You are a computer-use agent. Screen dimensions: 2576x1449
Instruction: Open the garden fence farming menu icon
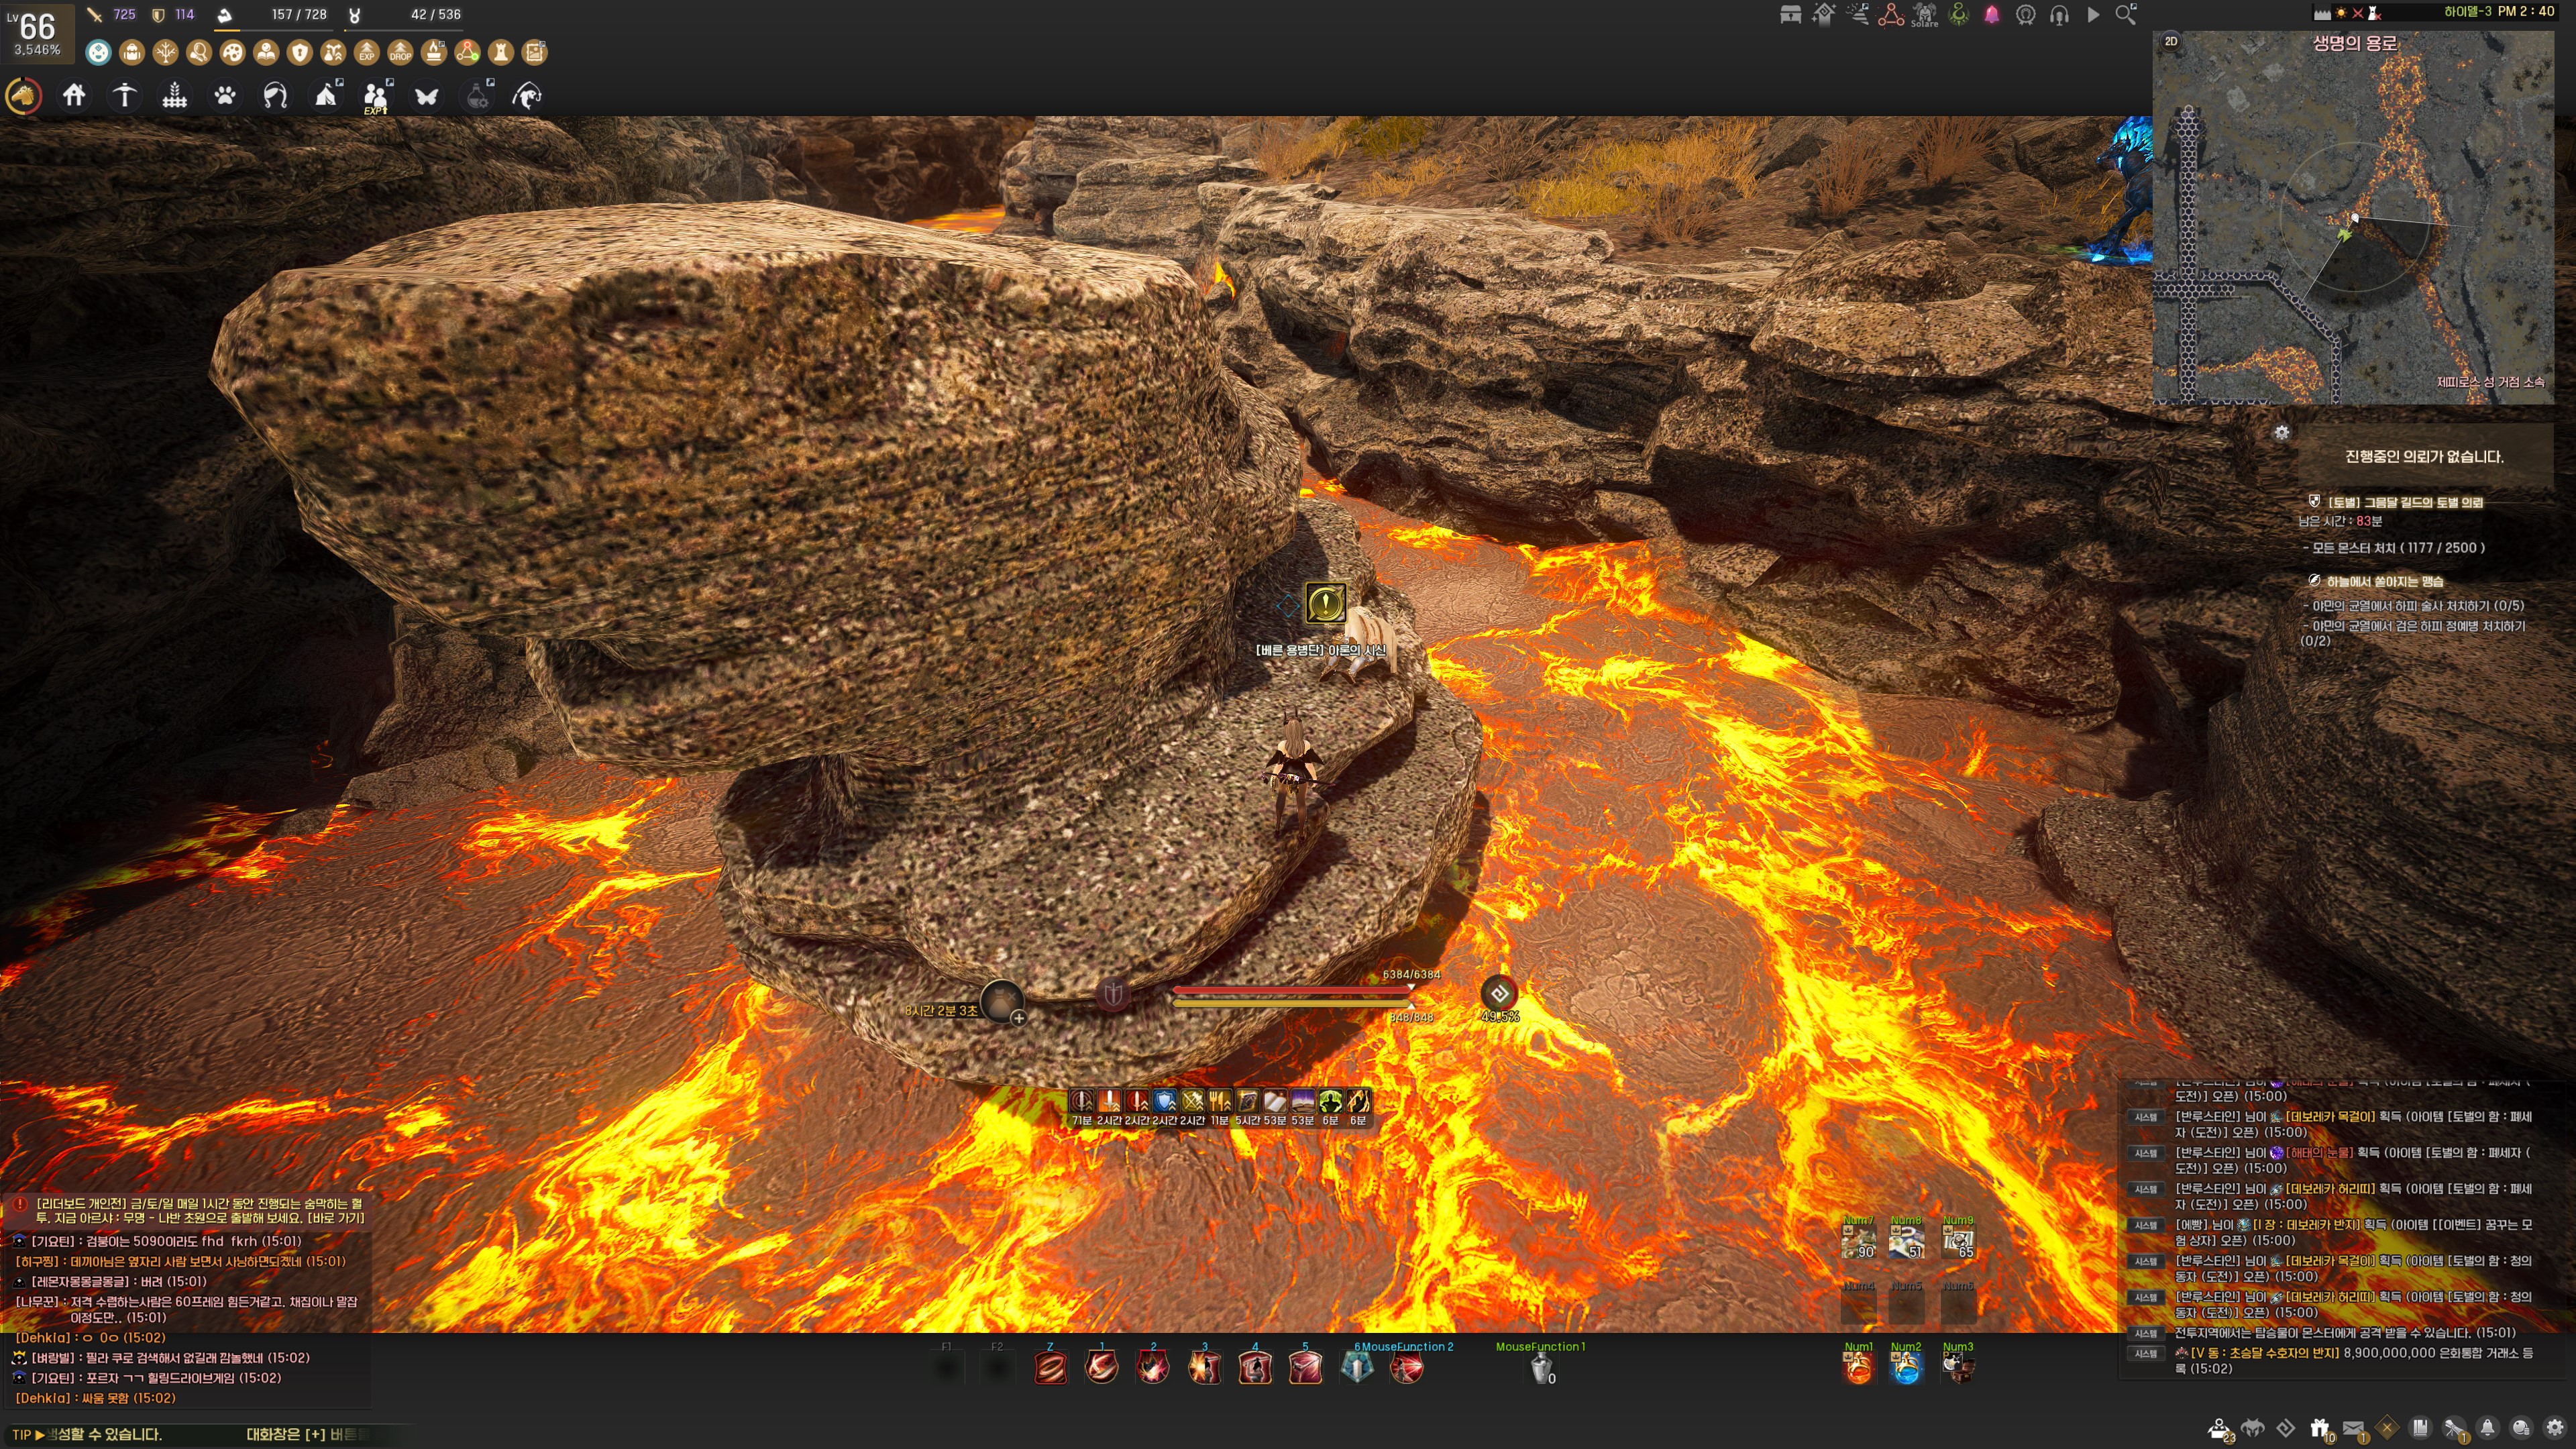(175, 96)
